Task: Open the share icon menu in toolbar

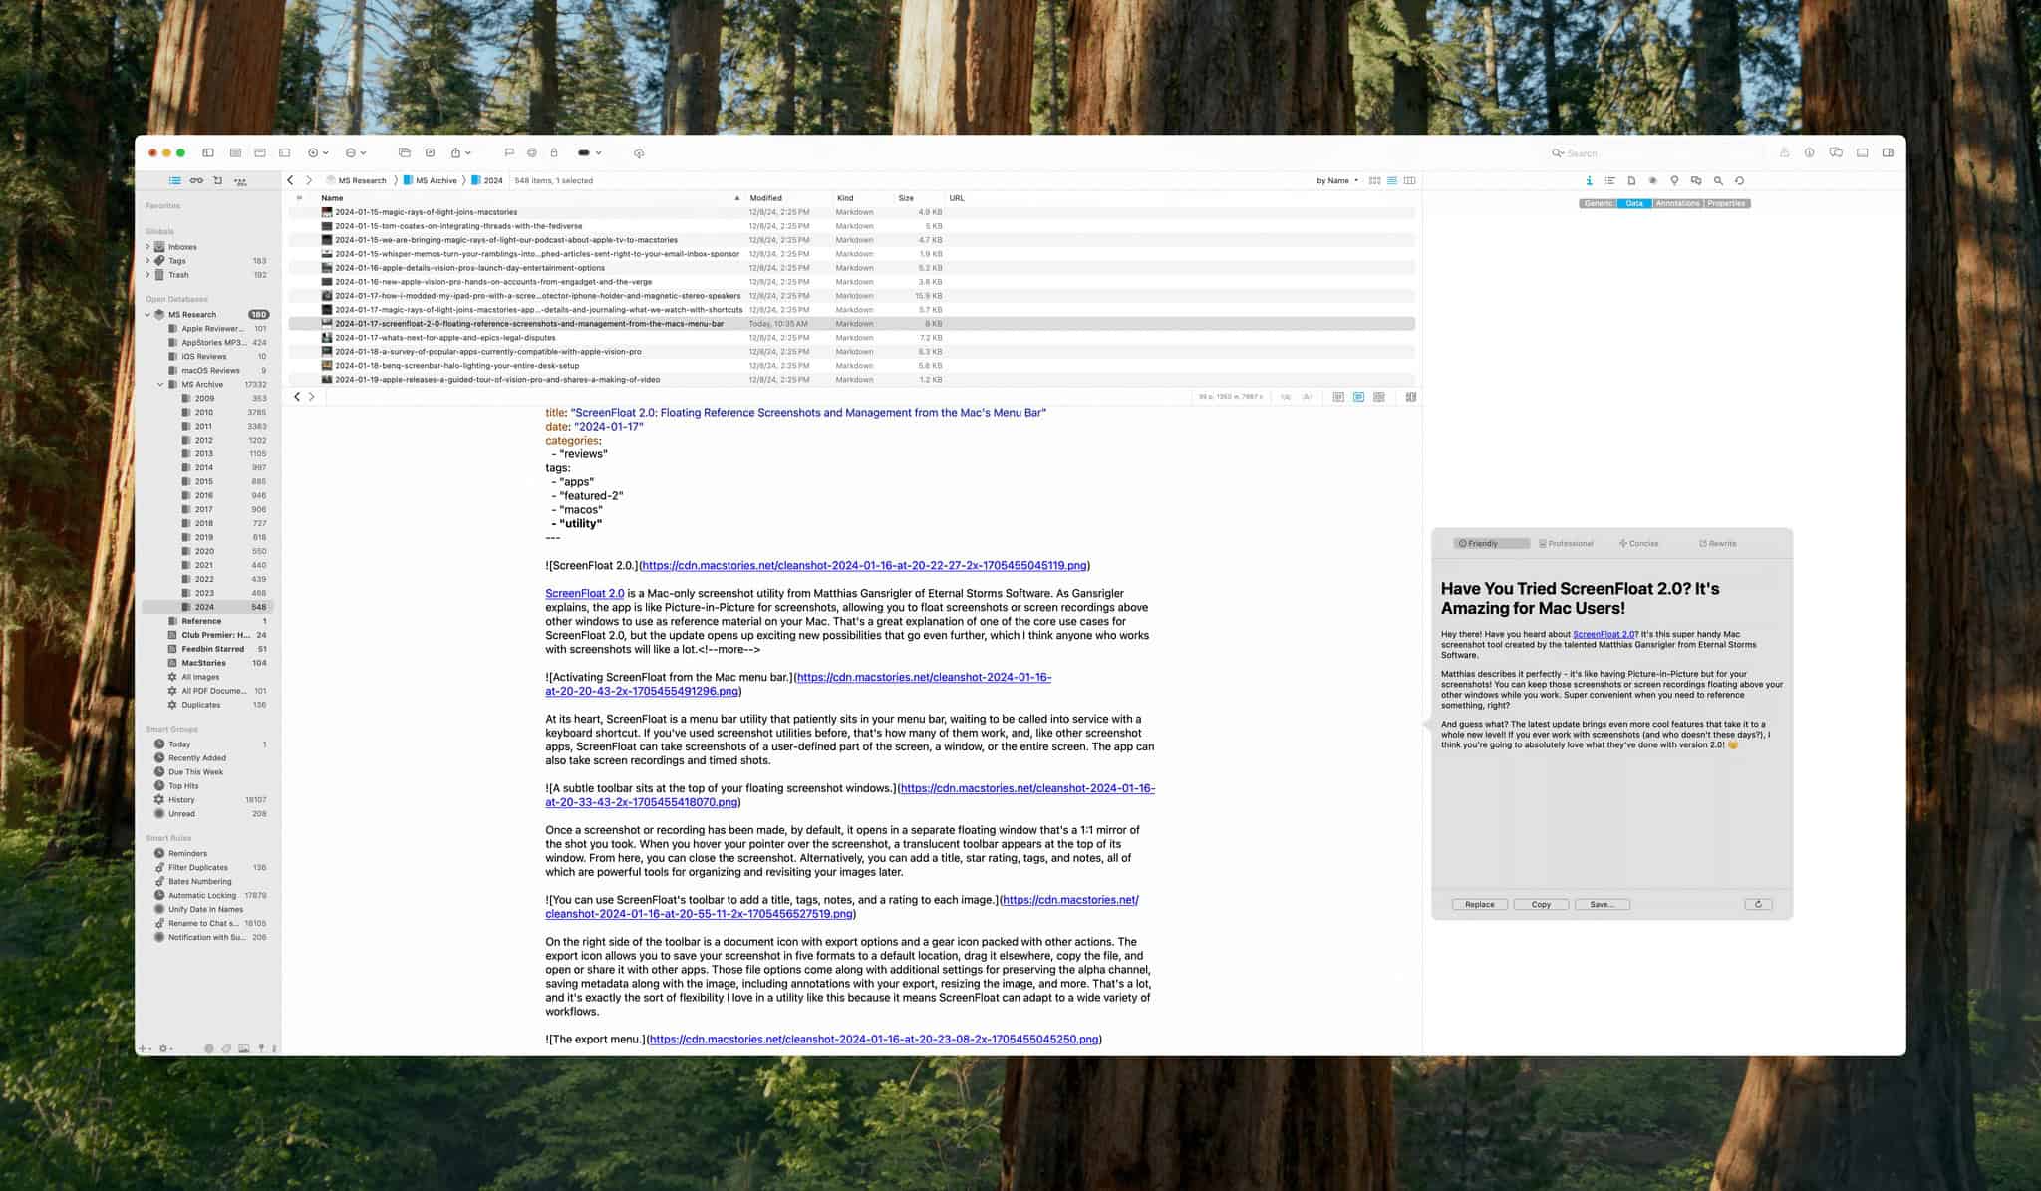Action: click(460, 152)
